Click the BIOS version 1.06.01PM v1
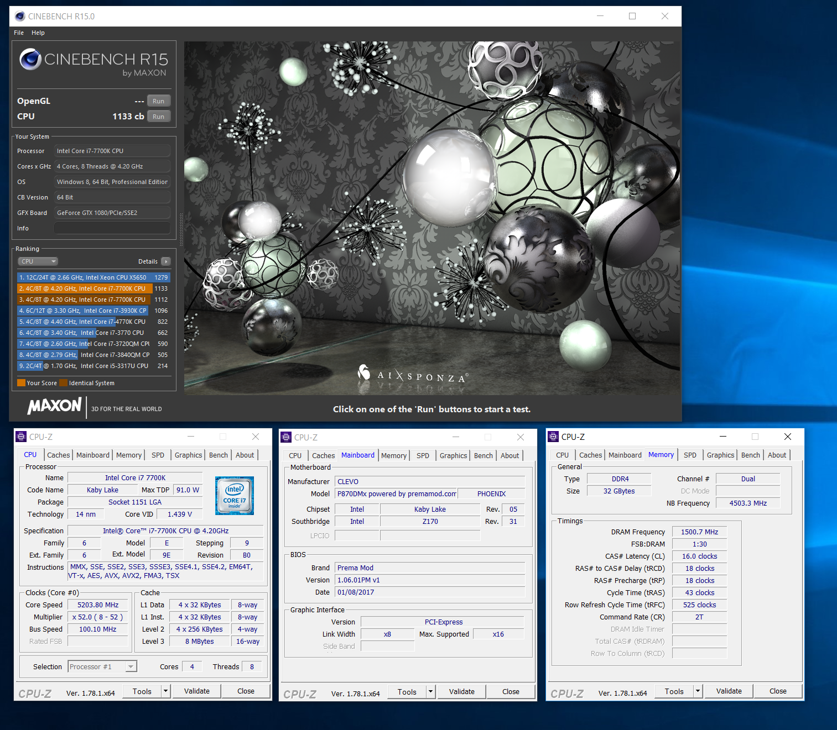837x730 pixels. (x=430, y=580)
